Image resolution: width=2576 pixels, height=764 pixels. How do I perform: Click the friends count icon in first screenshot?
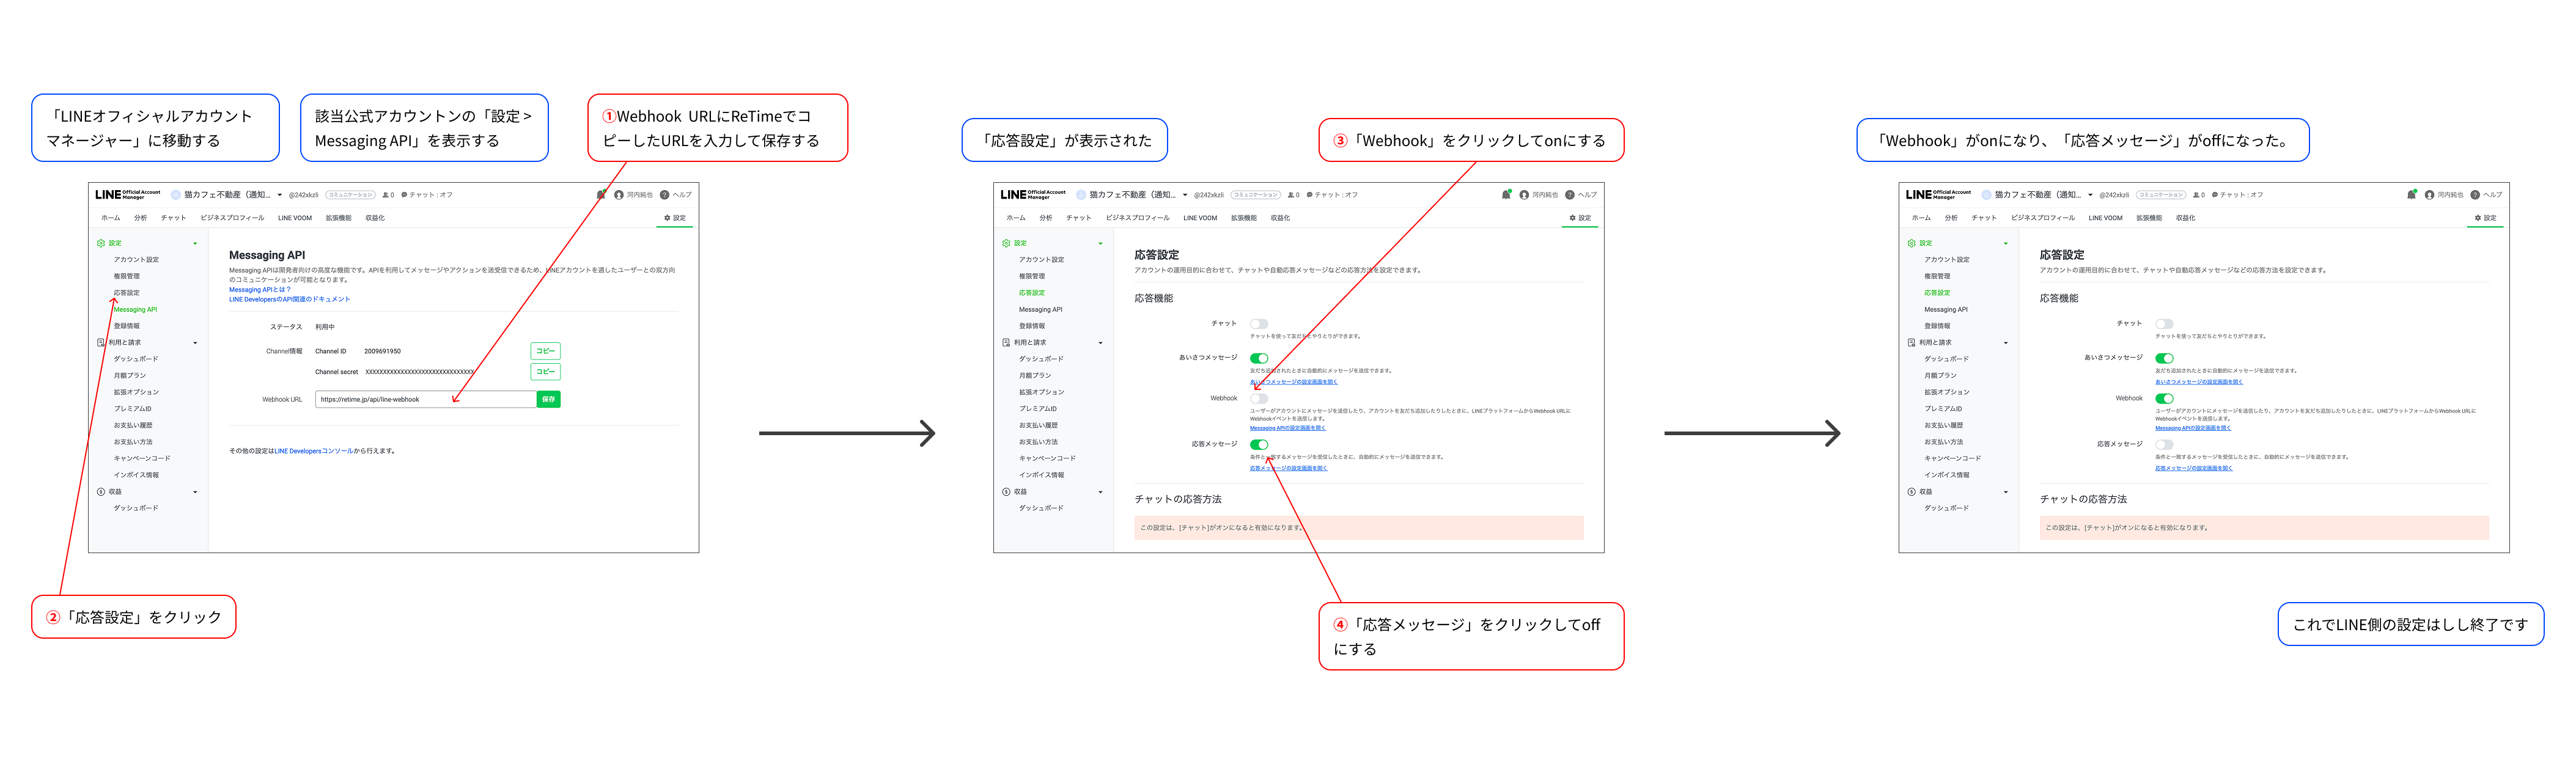tap(386, 195)
